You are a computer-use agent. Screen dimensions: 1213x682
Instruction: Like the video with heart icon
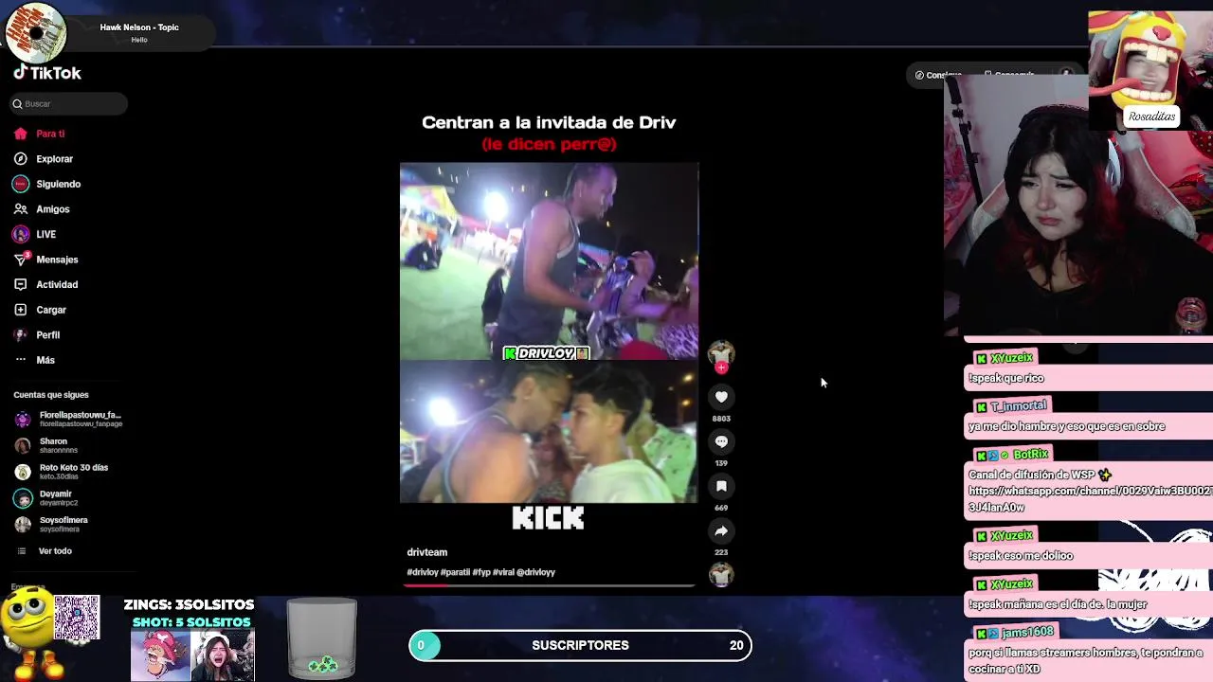pos(721,397)
